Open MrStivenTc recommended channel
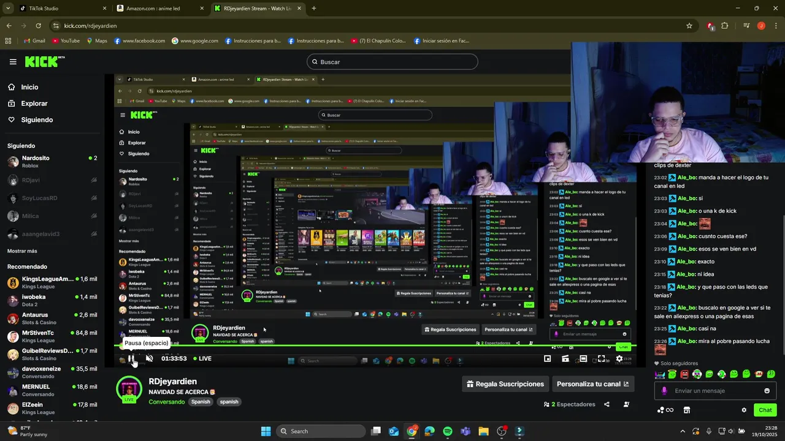The height and width of the screenshot is (441, 785). (x=52, y=336)
